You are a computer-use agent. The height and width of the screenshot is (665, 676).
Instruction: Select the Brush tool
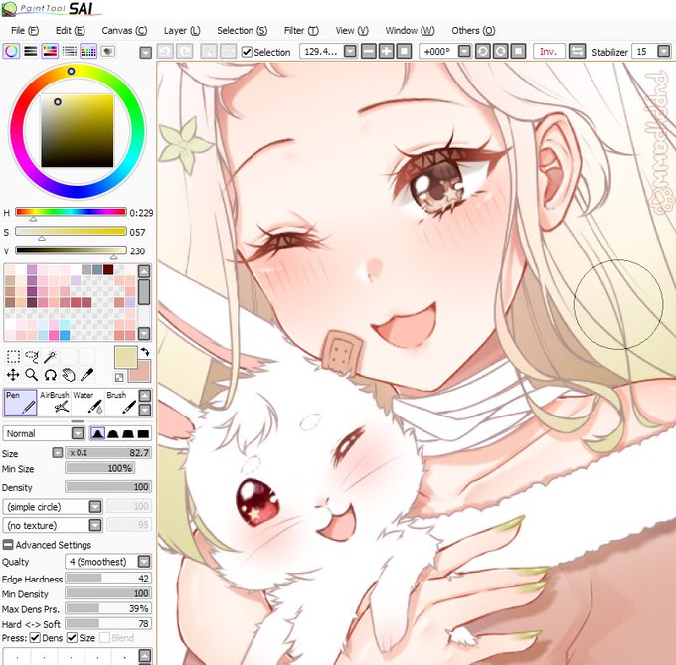121,403
